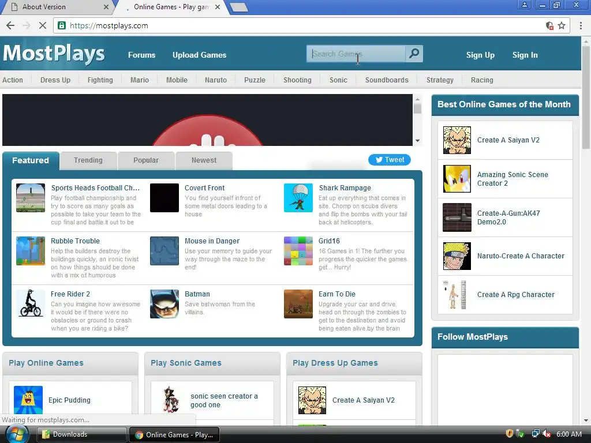Open Batman game thumbnail
This screenshot has height=443, width=591.
pos(164,304)
